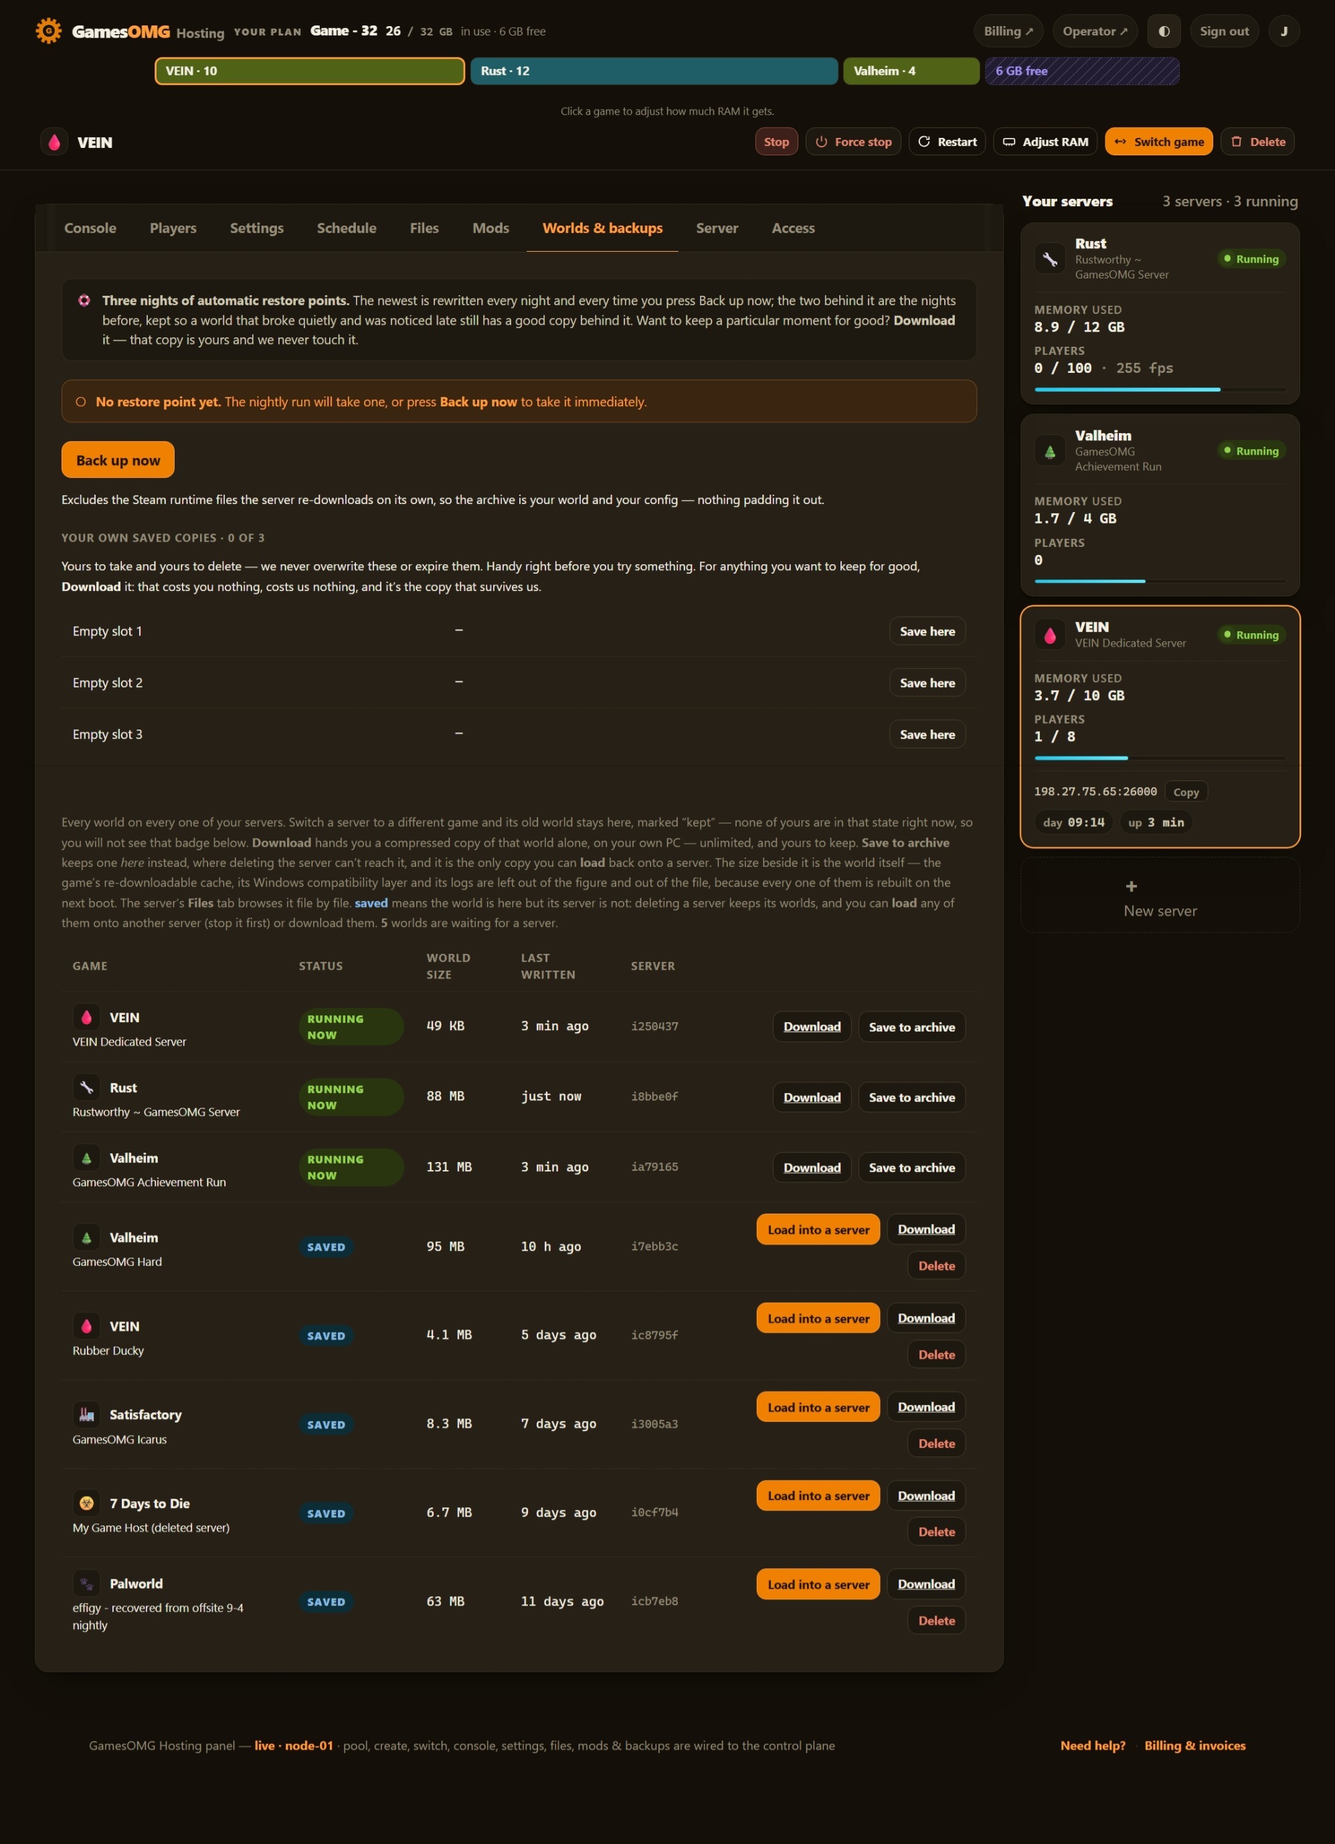
Task: Go to the Mods tab
Action: (491, 228)
